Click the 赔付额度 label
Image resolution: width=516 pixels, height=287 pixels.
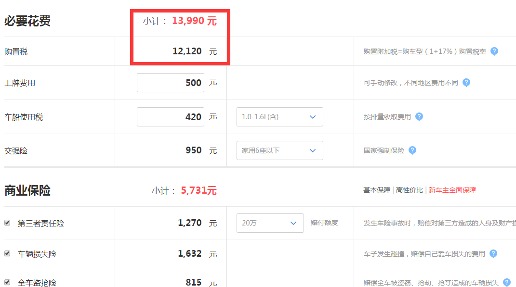pos(324,223)
